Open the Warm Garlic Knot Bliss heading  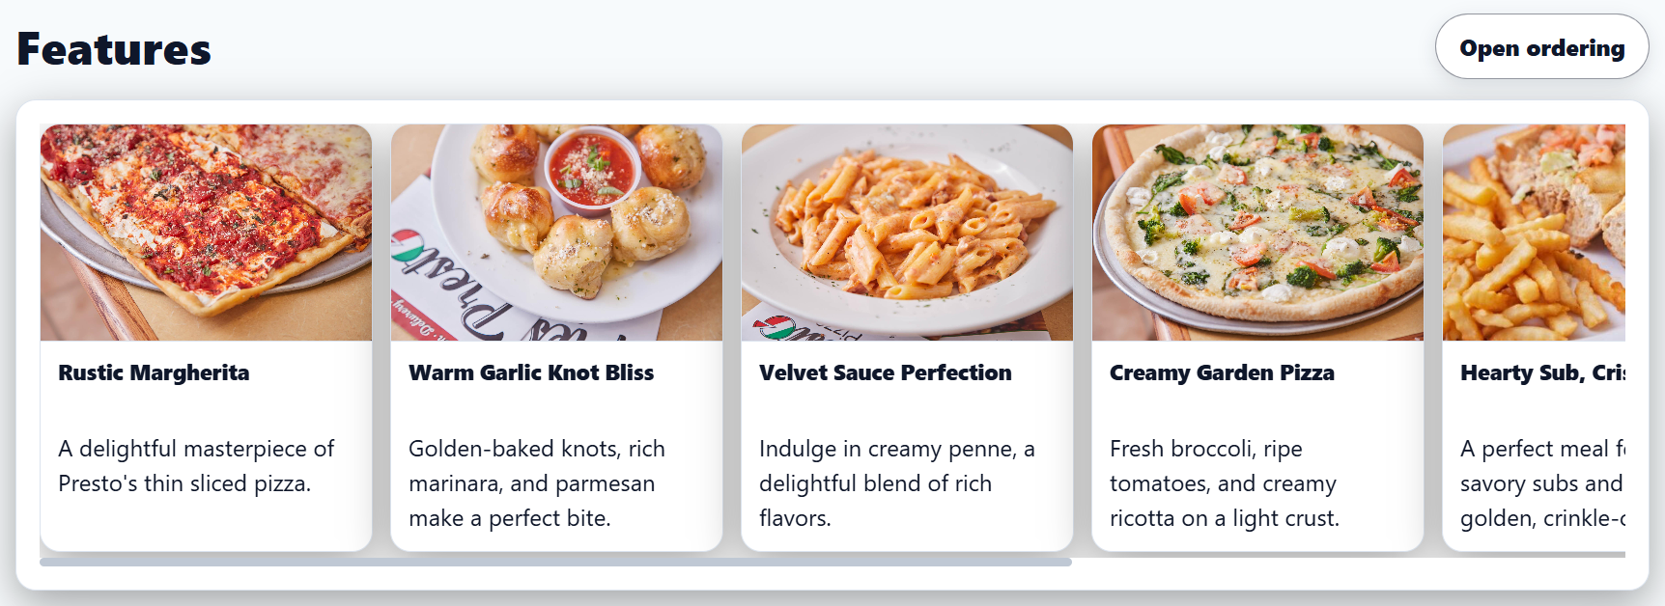(x=531, y=372)
